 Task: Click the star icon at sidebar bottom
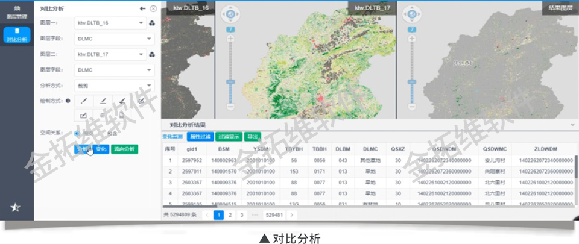(x=16, y=207)
